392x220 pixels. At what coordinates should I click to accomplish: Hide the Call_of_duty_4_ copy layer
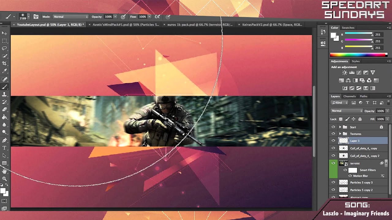tap(333, 148)
